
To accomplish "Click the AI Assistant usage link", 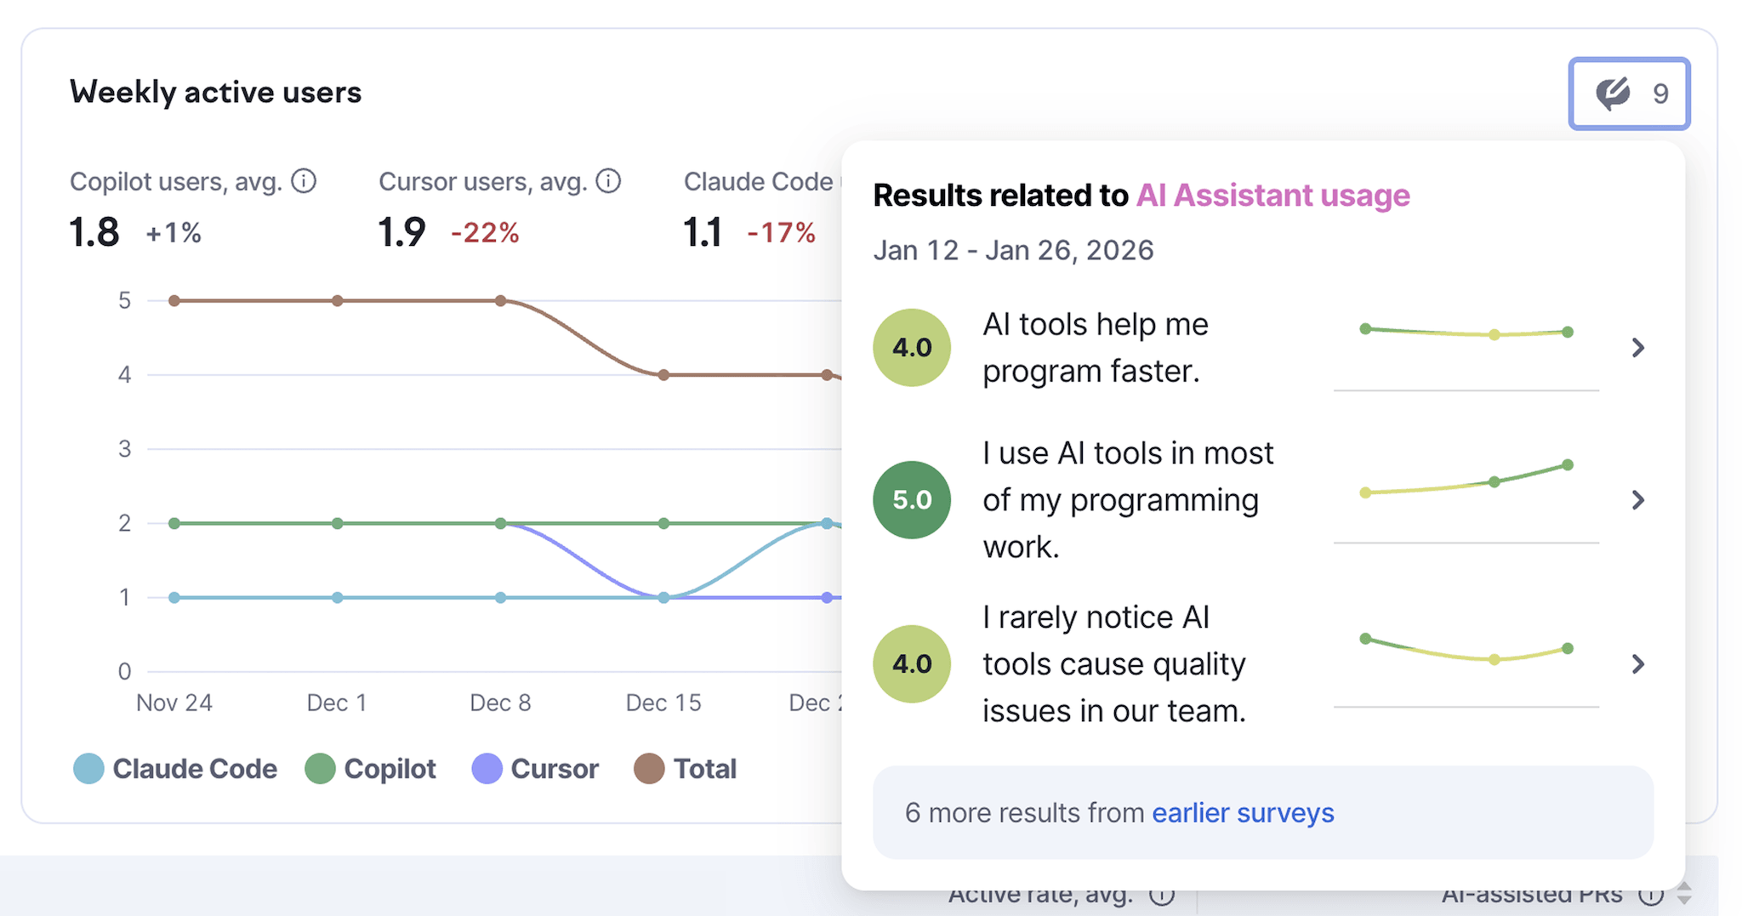I will click(1272, 196).
